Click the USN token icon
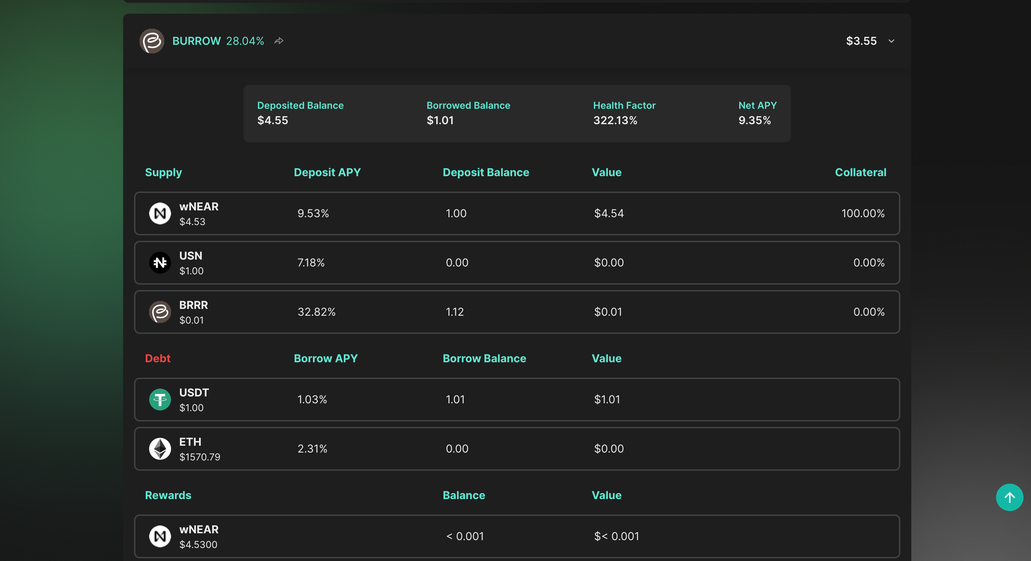Viewport: 1031px width, 561px height. 160,262
